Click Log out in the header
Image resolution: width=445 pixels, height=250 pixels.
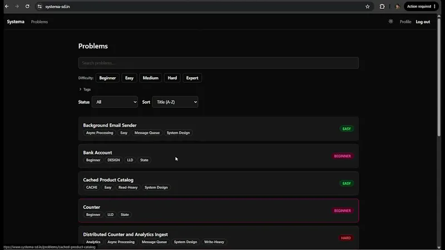click(423, 22)
